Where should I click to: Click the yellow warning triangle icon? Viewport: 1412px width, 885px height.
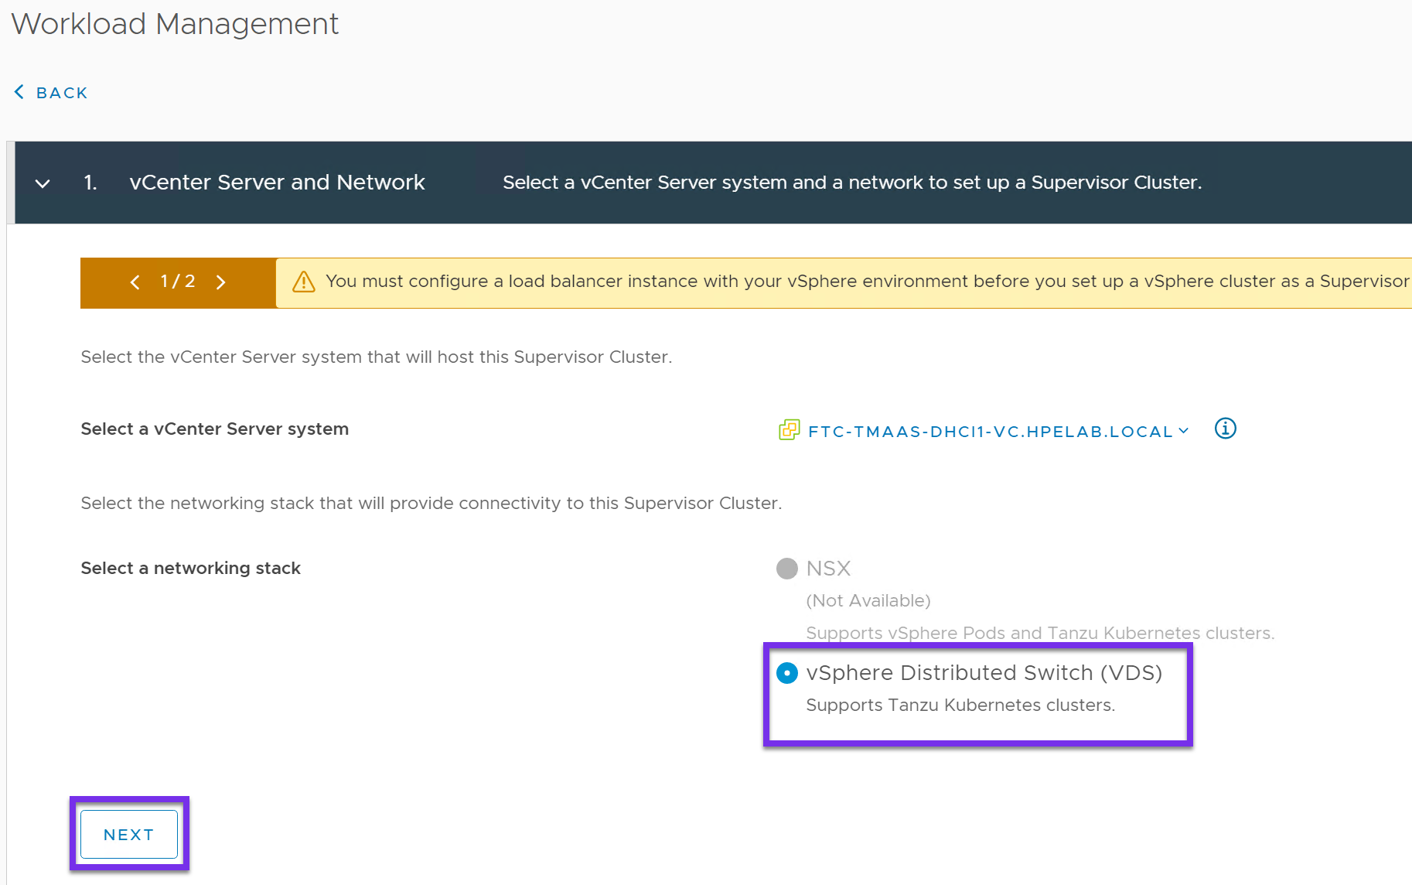(304, 282)
